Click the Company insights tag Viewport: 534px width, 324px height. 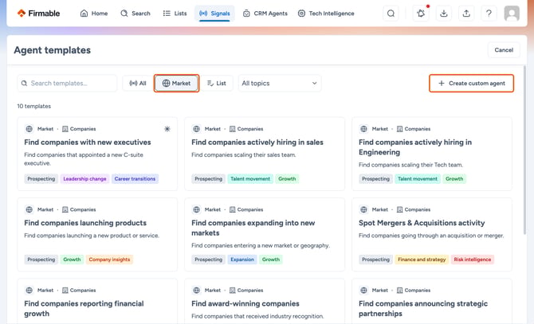click(109, 260)
